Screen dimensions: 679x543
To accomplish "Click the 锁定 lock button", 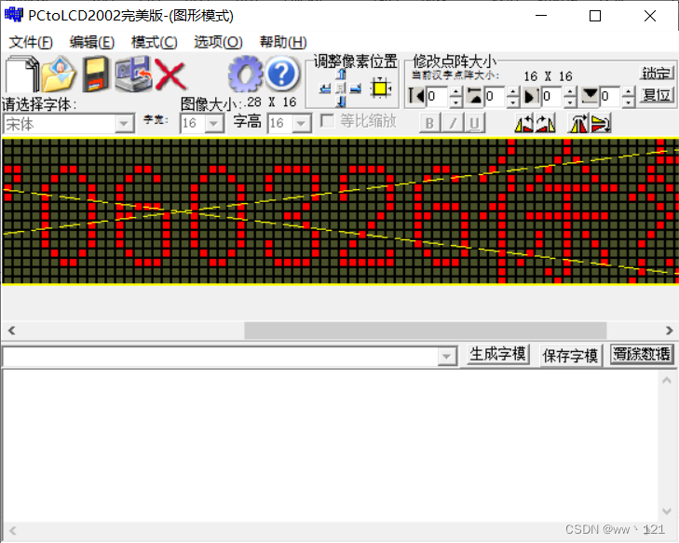I will click(656, 74).
